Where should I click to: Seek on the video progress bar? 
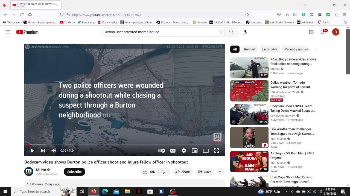point(124,145)
